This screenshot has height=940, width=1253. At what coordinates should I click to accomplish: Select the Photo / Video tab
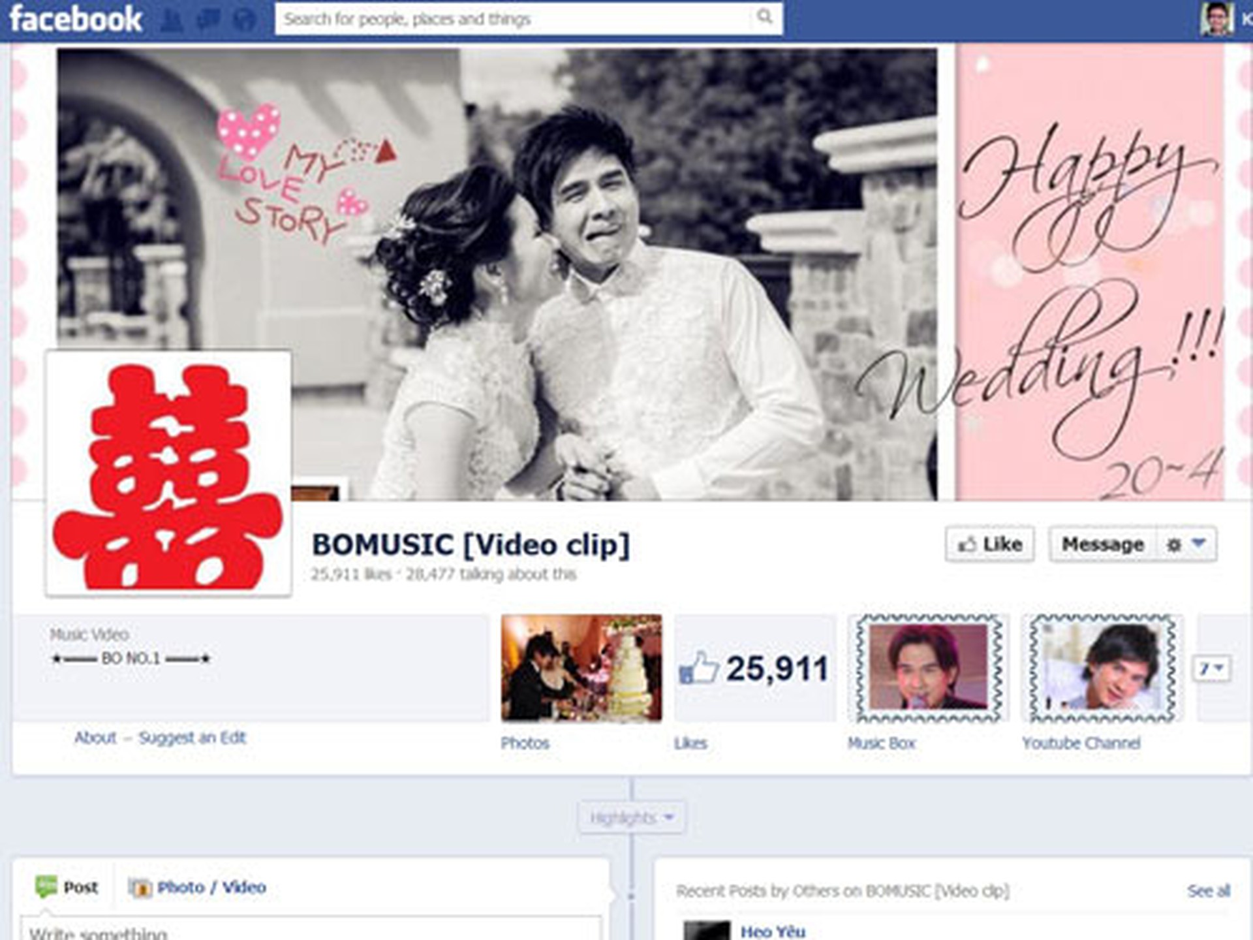[x=198, y=887]
